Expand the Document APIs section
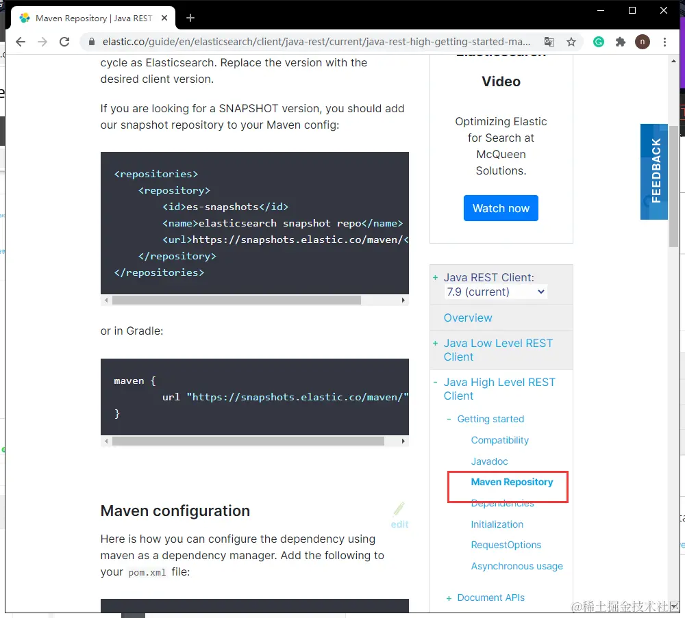The image size is (685, 618). (449, 598)
